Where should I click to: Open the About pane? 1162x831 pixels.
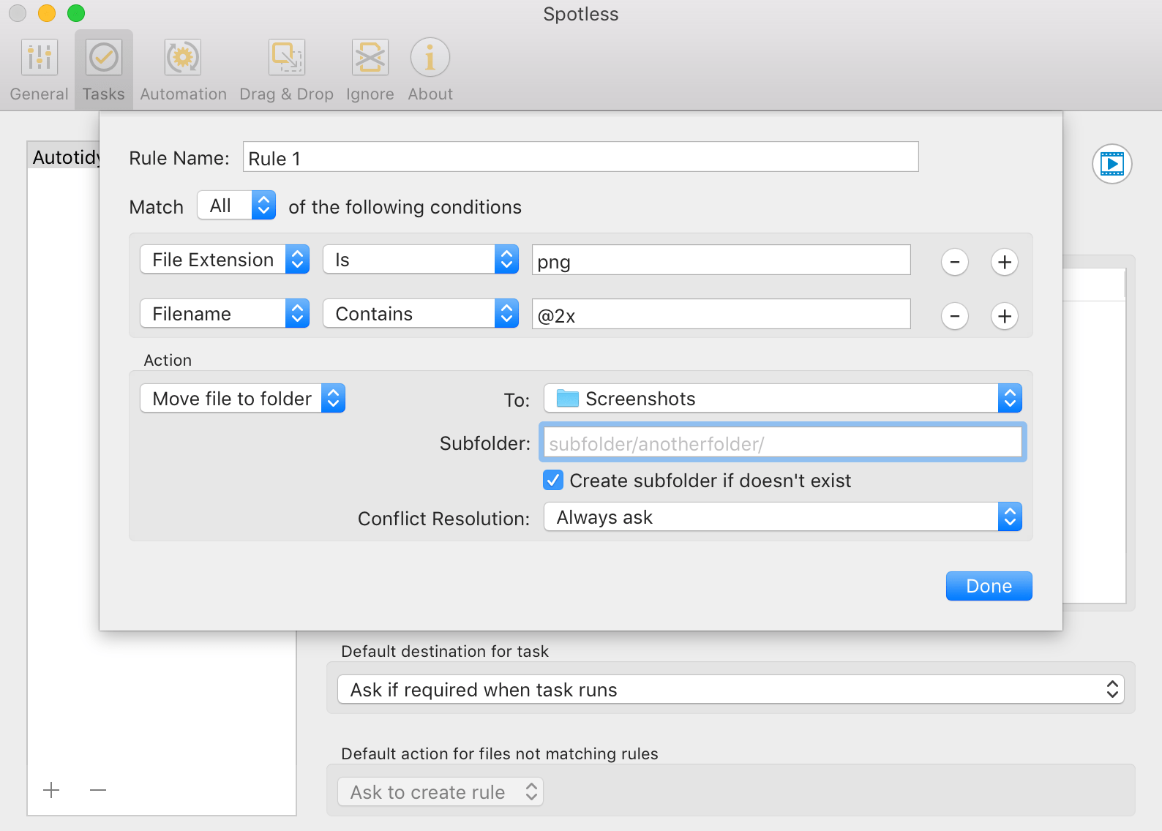(430, 70)
